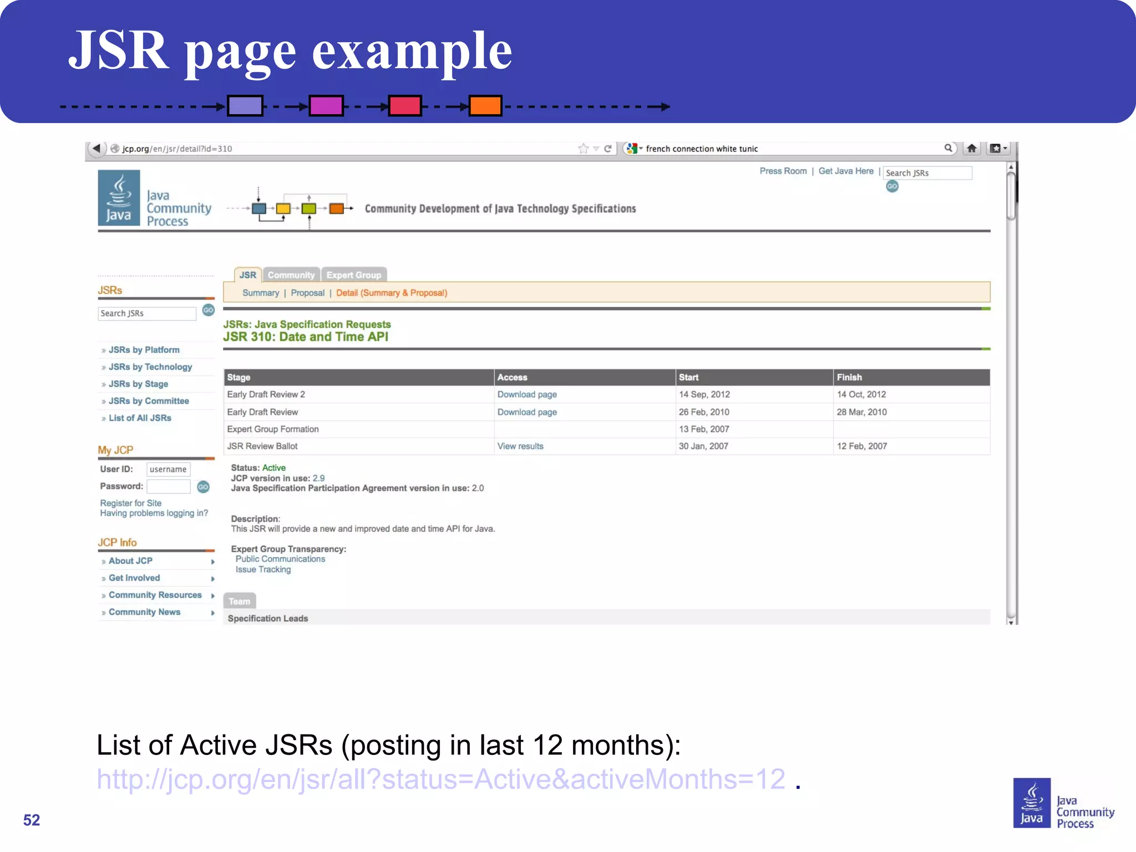Switch to the Community tab
This screenshot has height=852, width=1136.
(291, 275)
